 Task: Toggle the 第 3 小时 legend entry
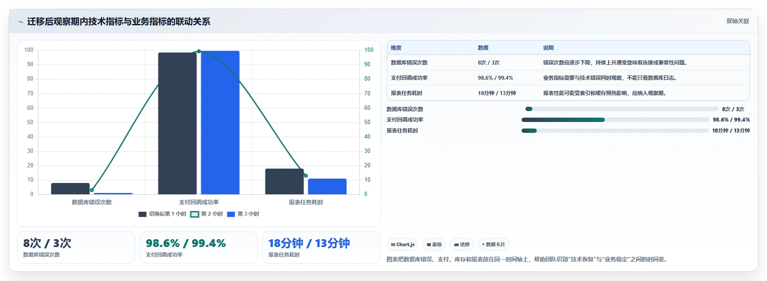click(x=243, y=214)
